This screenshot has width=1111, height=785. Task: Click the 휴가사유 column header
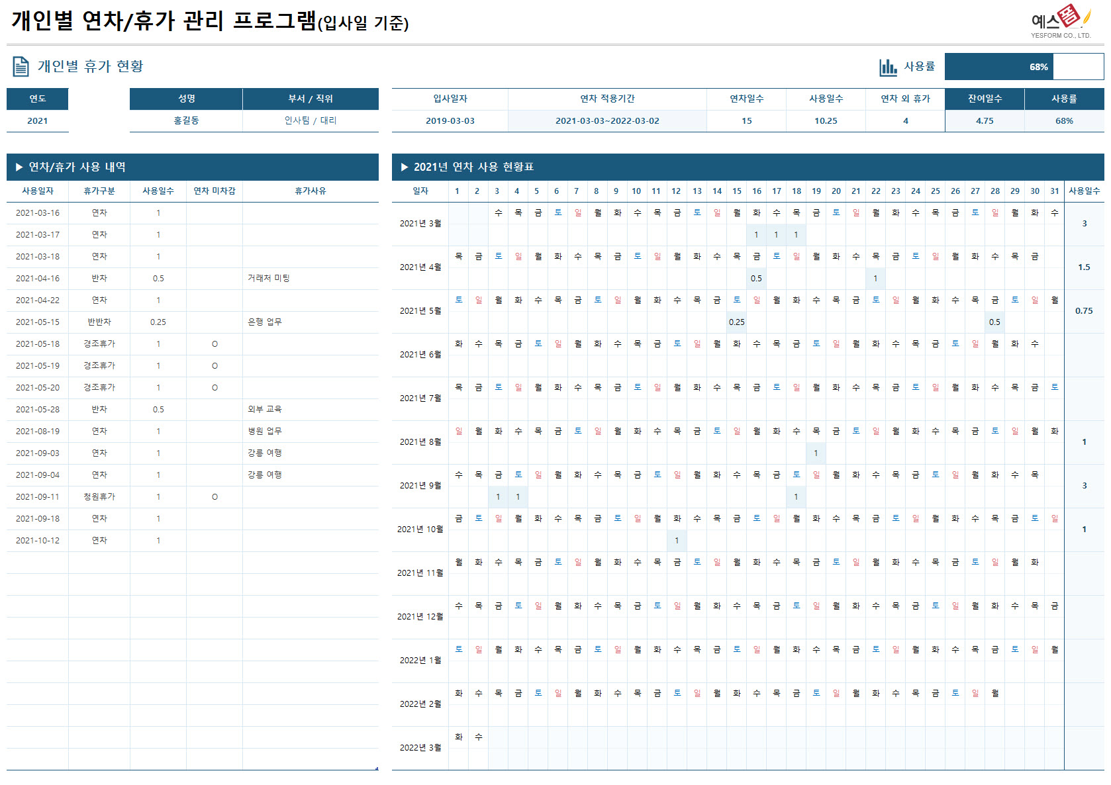pos(311,191)
